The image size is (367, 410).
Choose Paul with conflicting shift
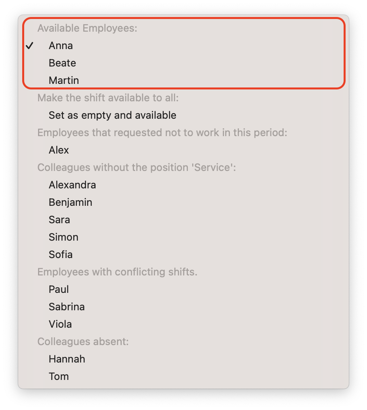click(183, 289)
